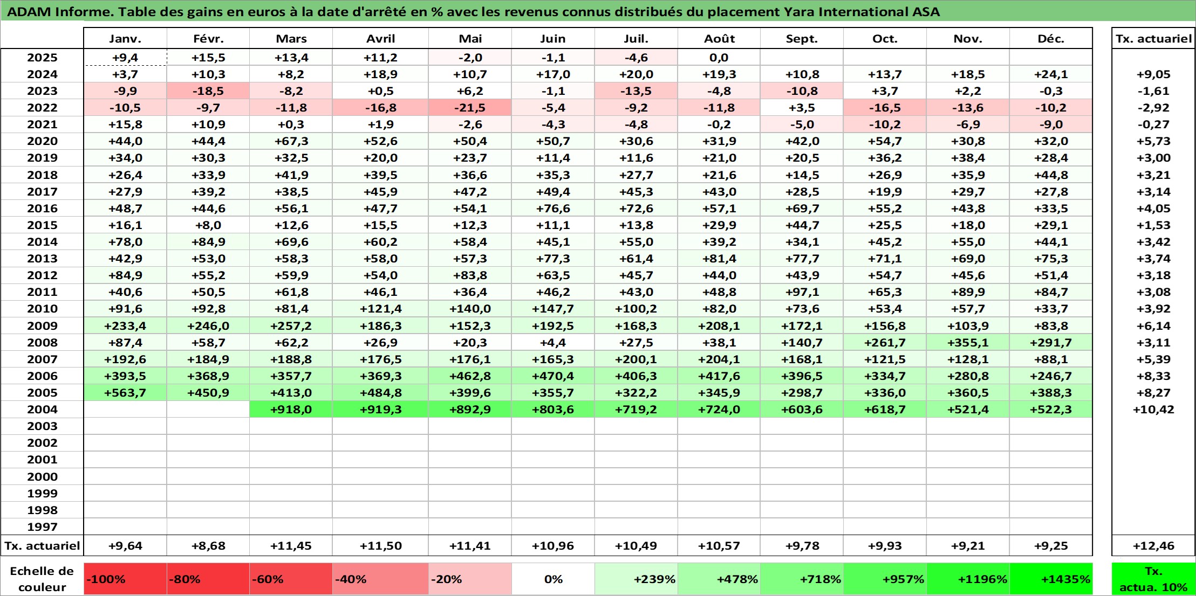Click the Déc. column header
The width and height of the screenshot is (1196, 596).
click(x=1051, y=39)
